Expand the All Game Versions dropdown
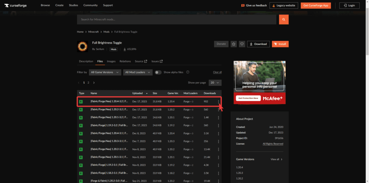This screenshot has width=369, height=183. [x=105, y=72]
